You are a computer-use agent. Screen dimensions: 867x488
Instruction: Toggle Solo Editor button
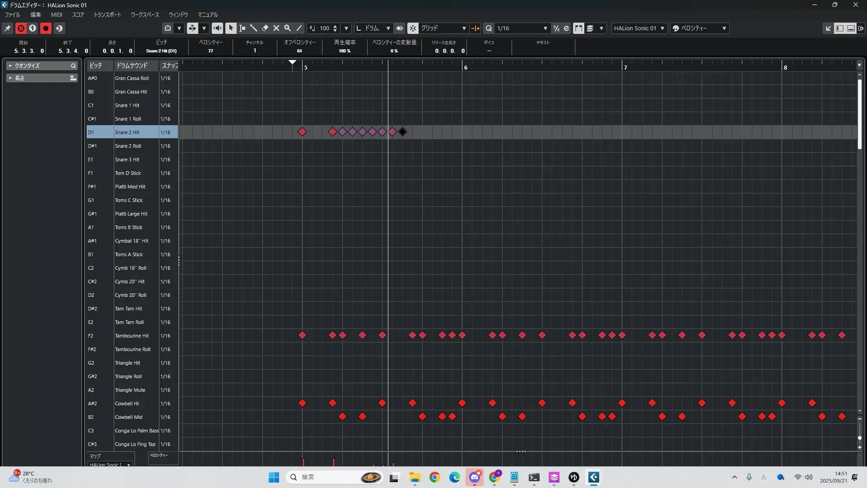(21, 28)
